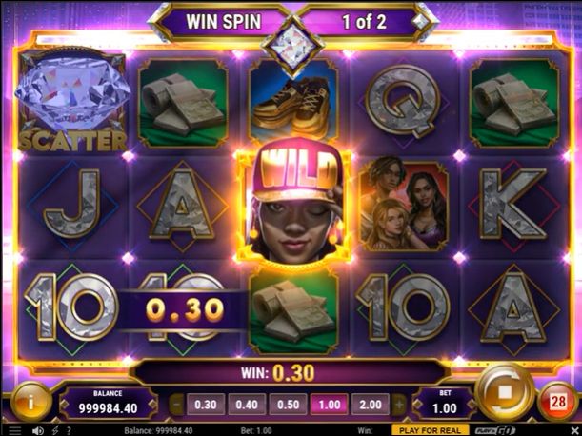Screen dimensions: 582x436
Task: Close the game with the X icon
Action: click(x=574, y=431)
